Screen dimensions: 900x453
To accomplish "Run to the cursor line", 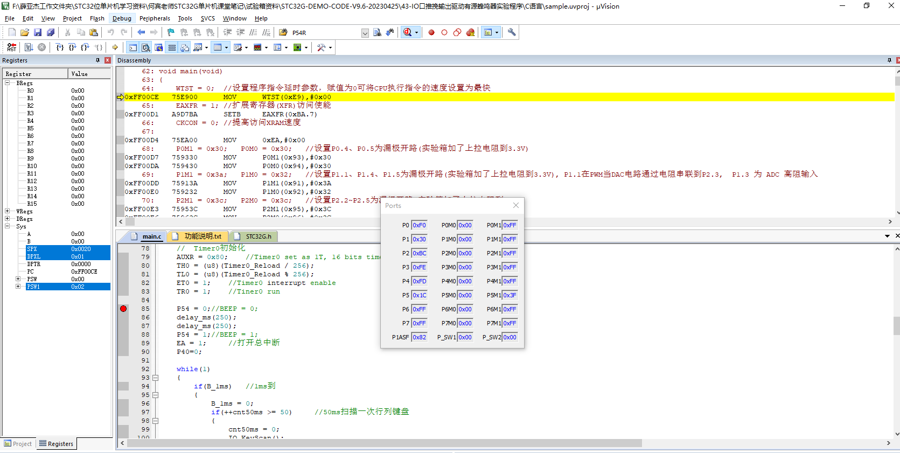I will (98, 47).
